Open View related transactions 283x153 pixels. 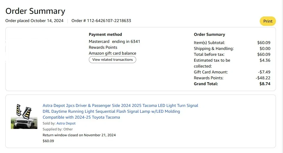112,60
